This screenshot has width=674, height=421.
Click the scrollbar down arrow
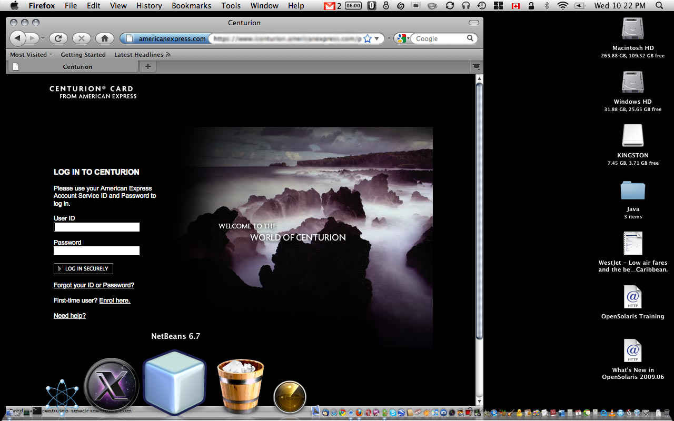coord(479,402)
